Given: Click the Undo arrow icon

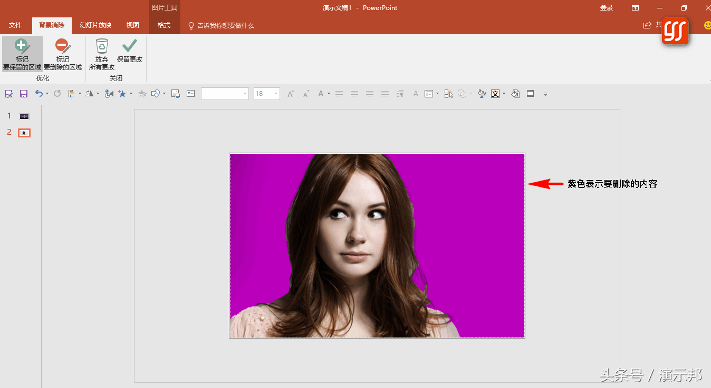Looking at the screenshot, I should point(39,94).
